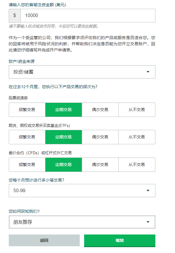This screenshot has height=253, width=175.
Task: Select 偶尔交易 for CFDs row
Action: pos(100,165)
